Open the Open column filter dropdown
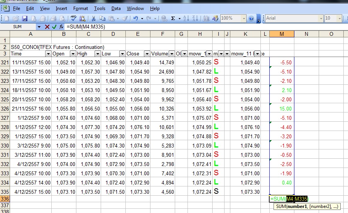 coord(73,54)
